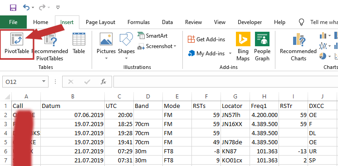
Task: Click Get Add-ins store icon
Action: click(x=191, y=39)
